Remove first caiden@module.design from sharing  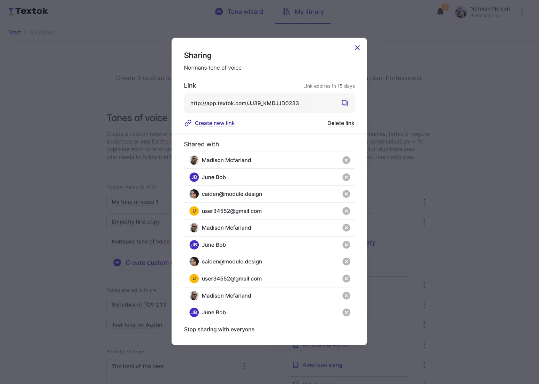(346, 194)
